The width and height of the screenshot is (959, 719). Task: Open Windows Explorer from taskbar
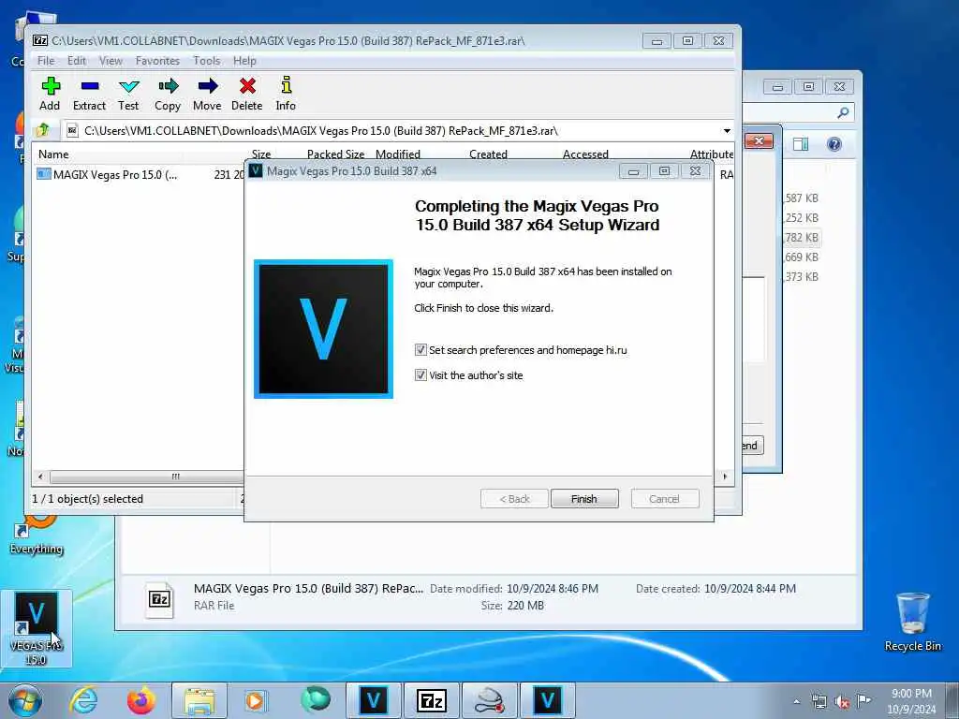click(x=199, y=700)
